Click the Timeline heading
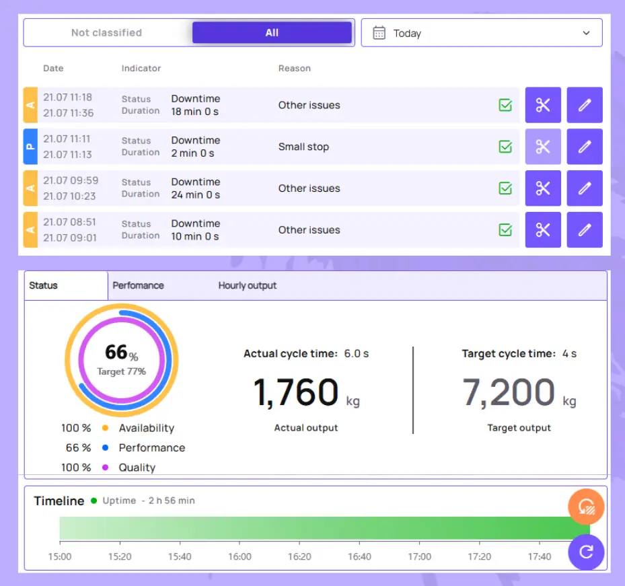 click(x=59, y=501)
